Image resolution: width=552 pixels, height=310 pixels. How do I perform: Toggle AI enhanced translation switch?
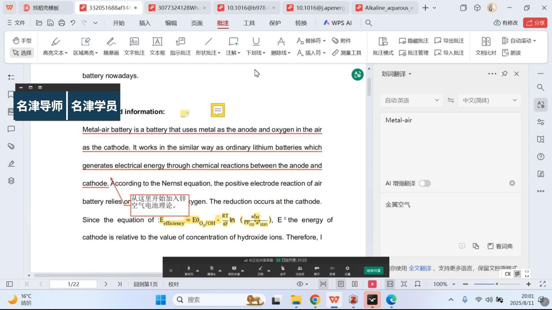click(x=425, y=183)
